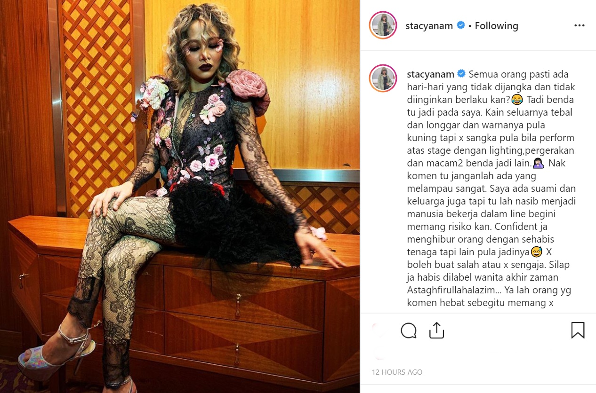Click the facepalm emoji after 'jadi lain.'

[x=539, y=164]
